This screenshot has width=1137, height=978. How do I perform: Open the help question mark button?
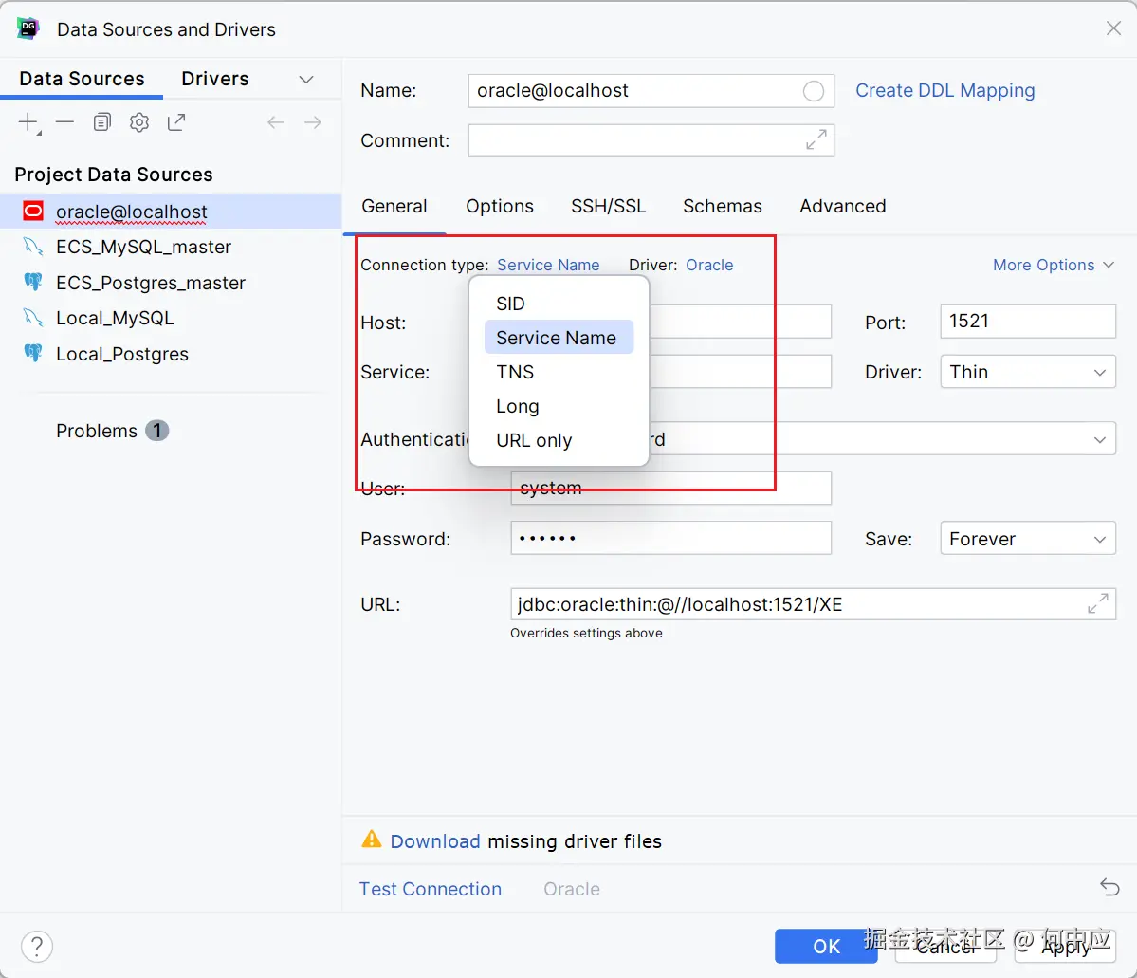coord(37,946)
